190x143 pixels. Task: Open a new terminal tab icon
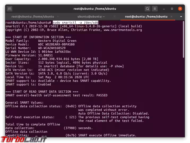pos(10,9)
